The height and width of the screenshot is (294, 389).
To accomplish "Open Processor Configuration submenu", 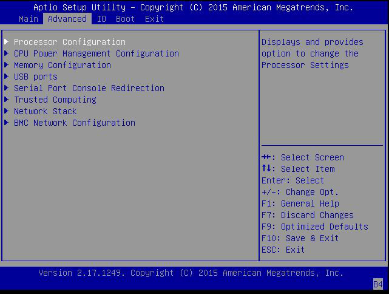I will click(70, 42).
